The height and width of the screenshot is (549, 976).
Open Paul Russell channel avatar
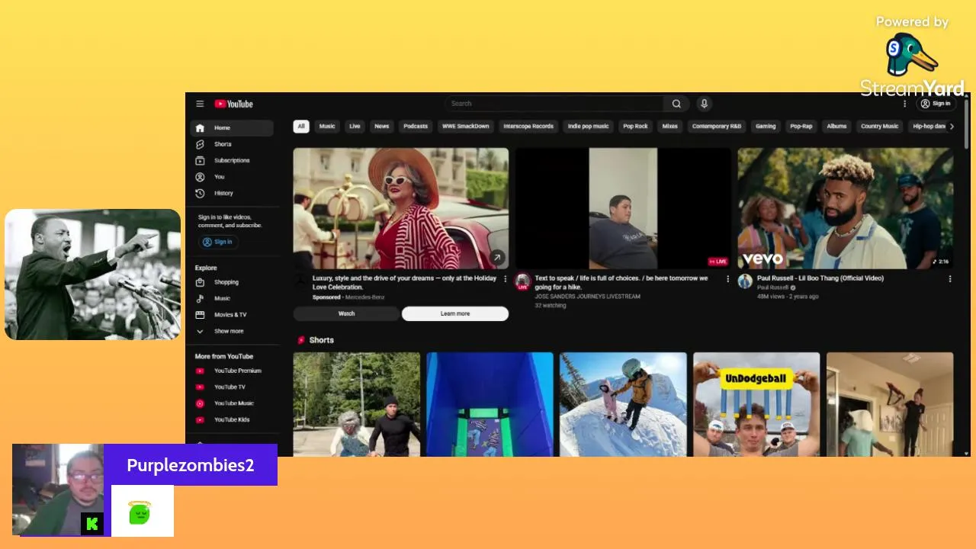click(x=745, y=281)
